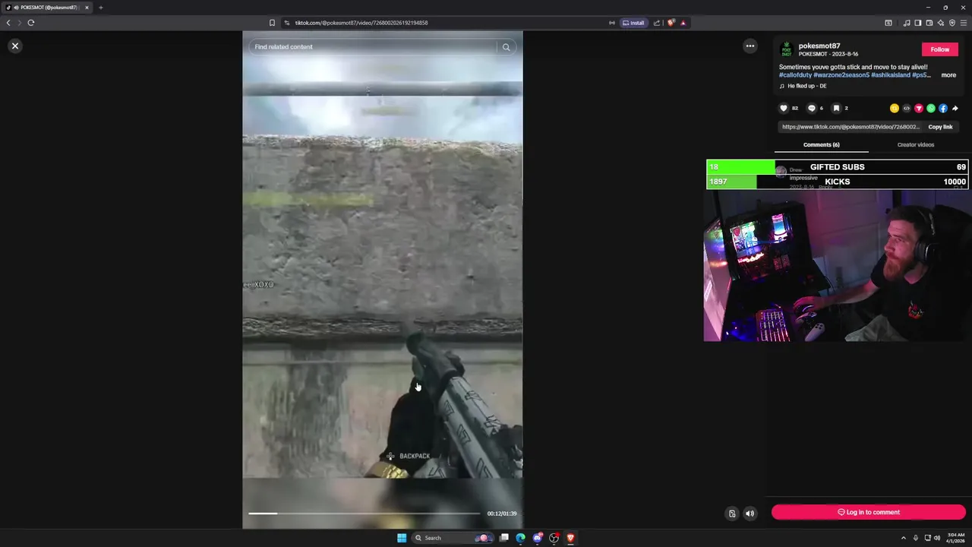Open the system volume tray icon

click(x=936, y=538)
